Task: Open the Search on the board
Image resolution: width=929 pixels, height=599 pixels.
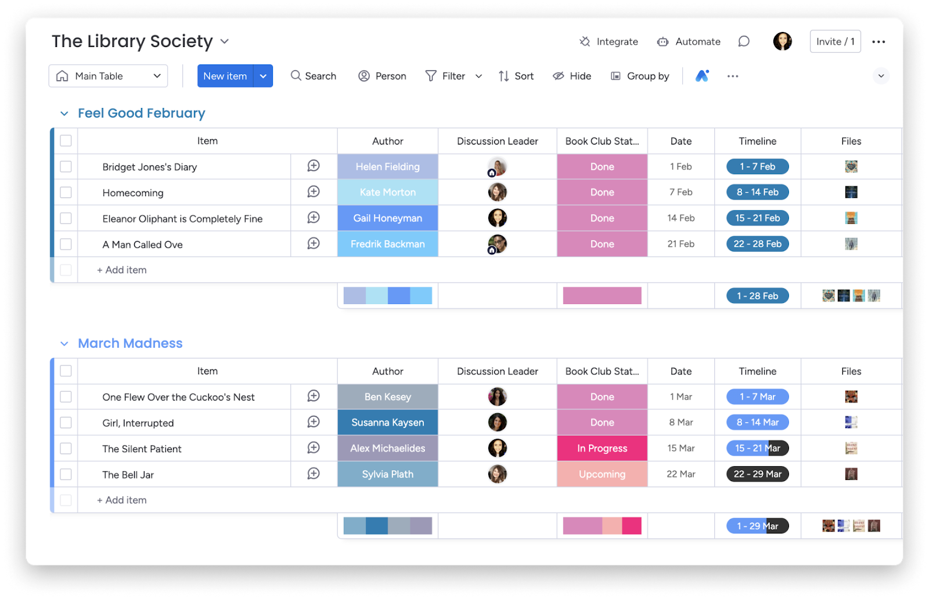Action: (x=313, y=75)
